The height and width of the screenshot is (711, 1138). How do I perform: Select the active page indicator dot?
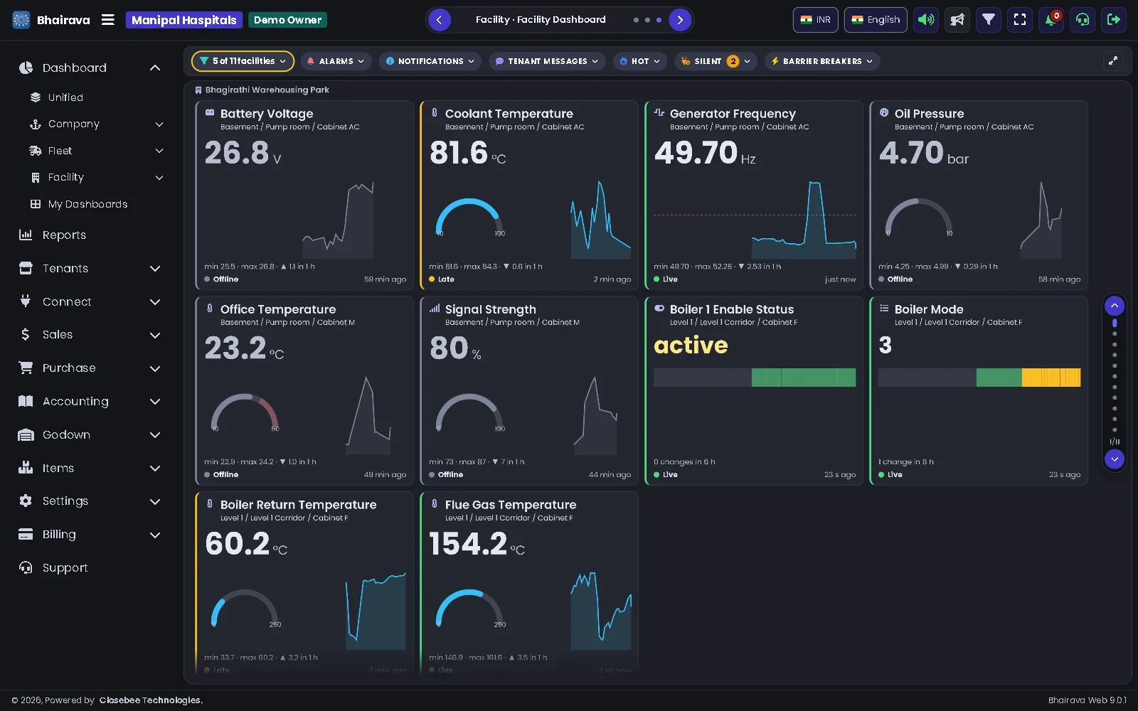pos(1115,323)
